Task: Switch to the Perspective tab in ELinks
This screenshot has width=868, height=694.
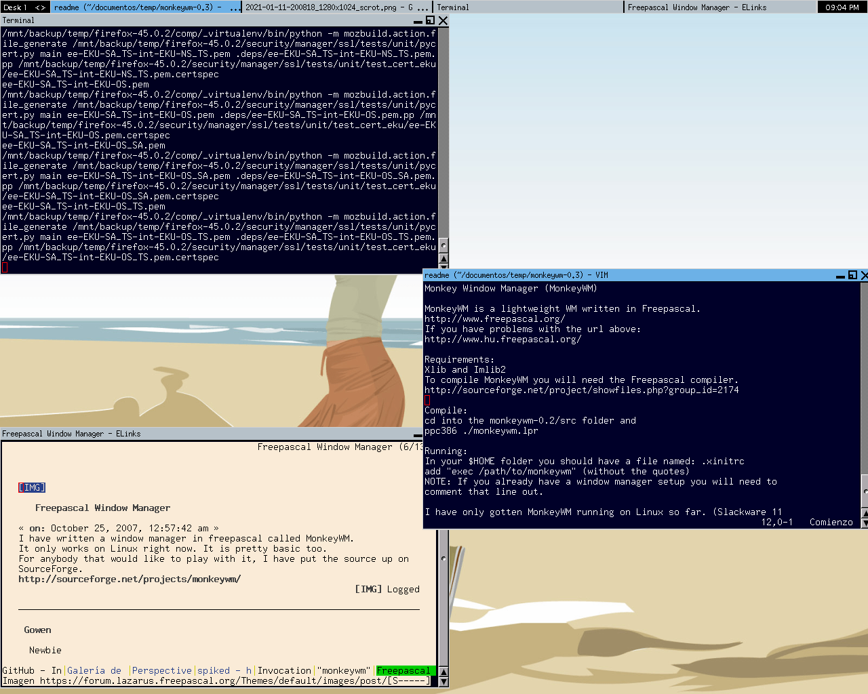Action: [x=161, y=671]
